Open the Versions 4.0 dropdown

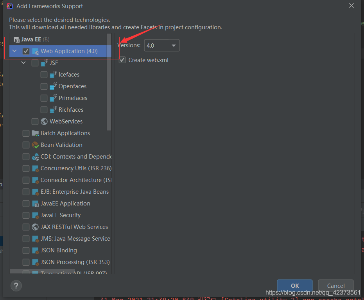point(162,45)
